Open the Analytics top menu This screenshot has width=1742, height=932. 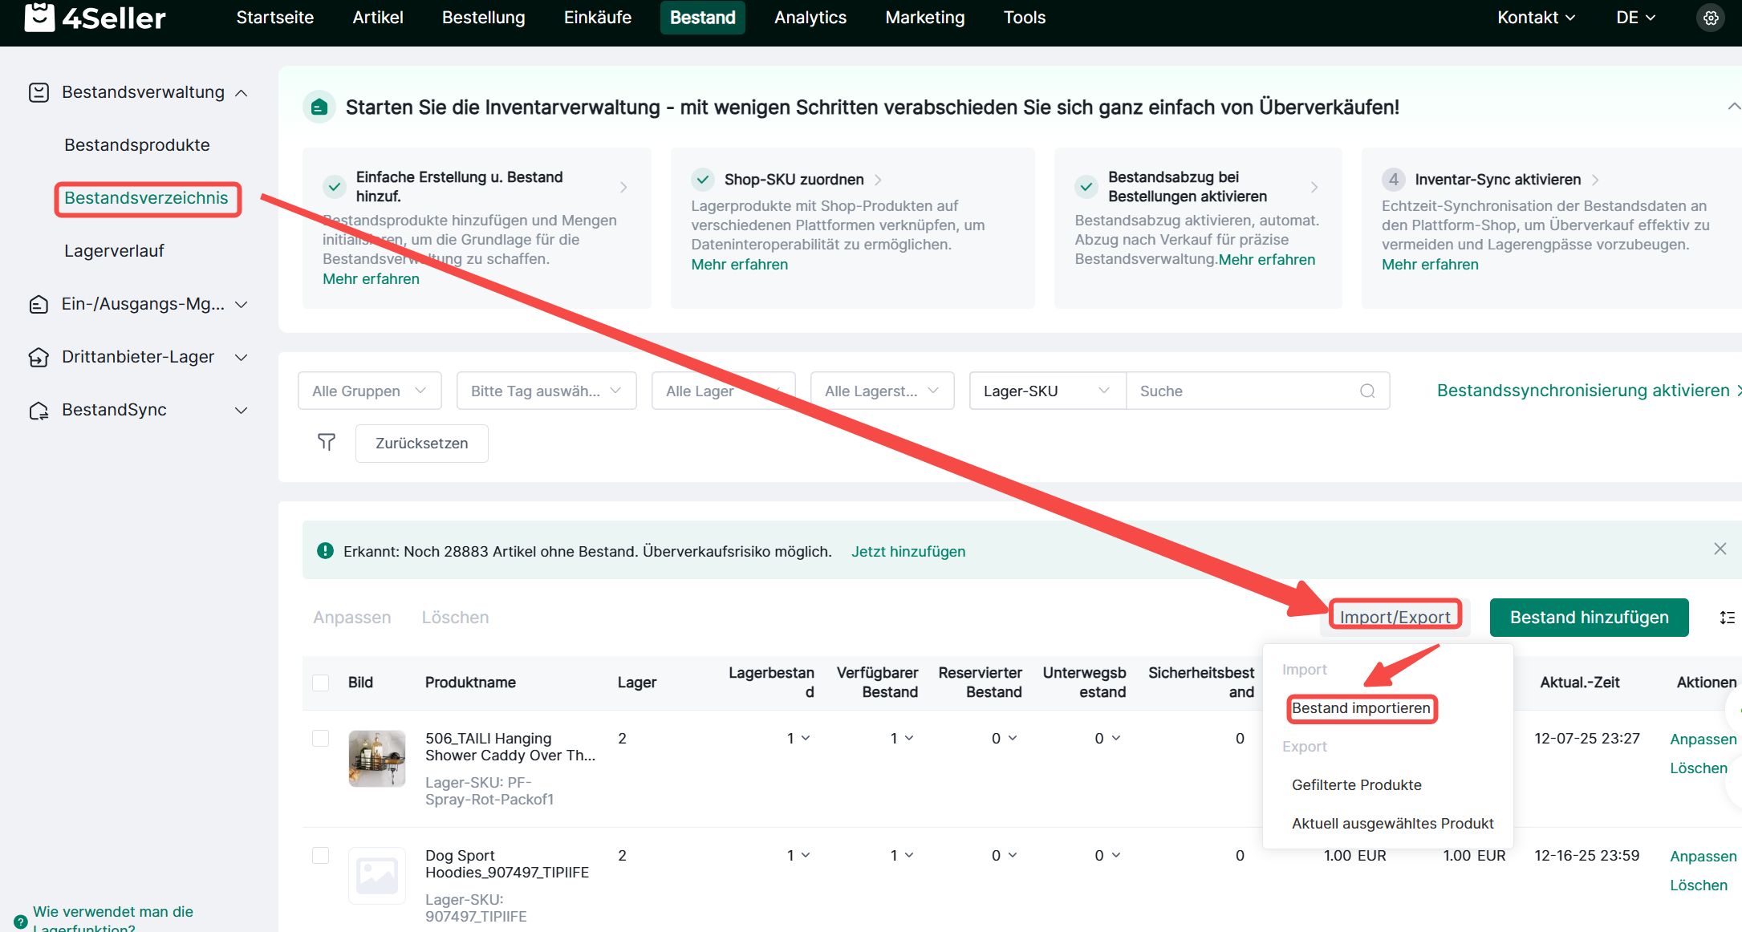point(810,18)
